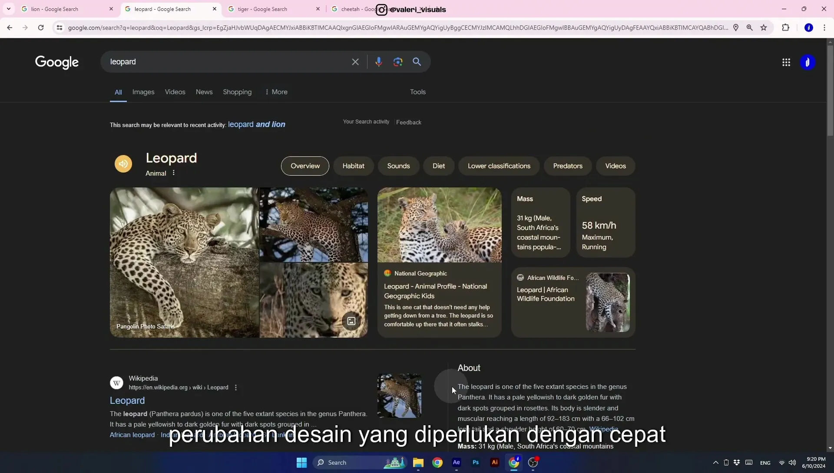This screenshot has width=834, height=473.
Task: Select the Videos search filter
Action: click(x=175, y=92)
